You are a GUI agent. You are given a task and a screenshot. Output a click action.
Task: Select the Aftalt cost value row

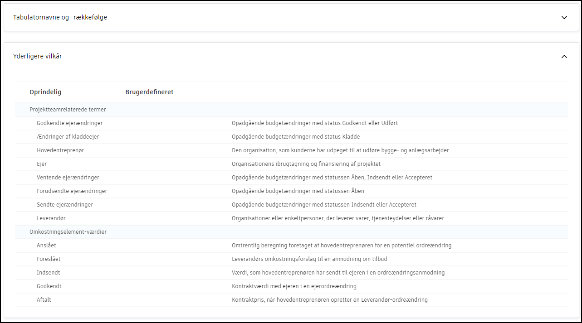(x=44, y=300)
